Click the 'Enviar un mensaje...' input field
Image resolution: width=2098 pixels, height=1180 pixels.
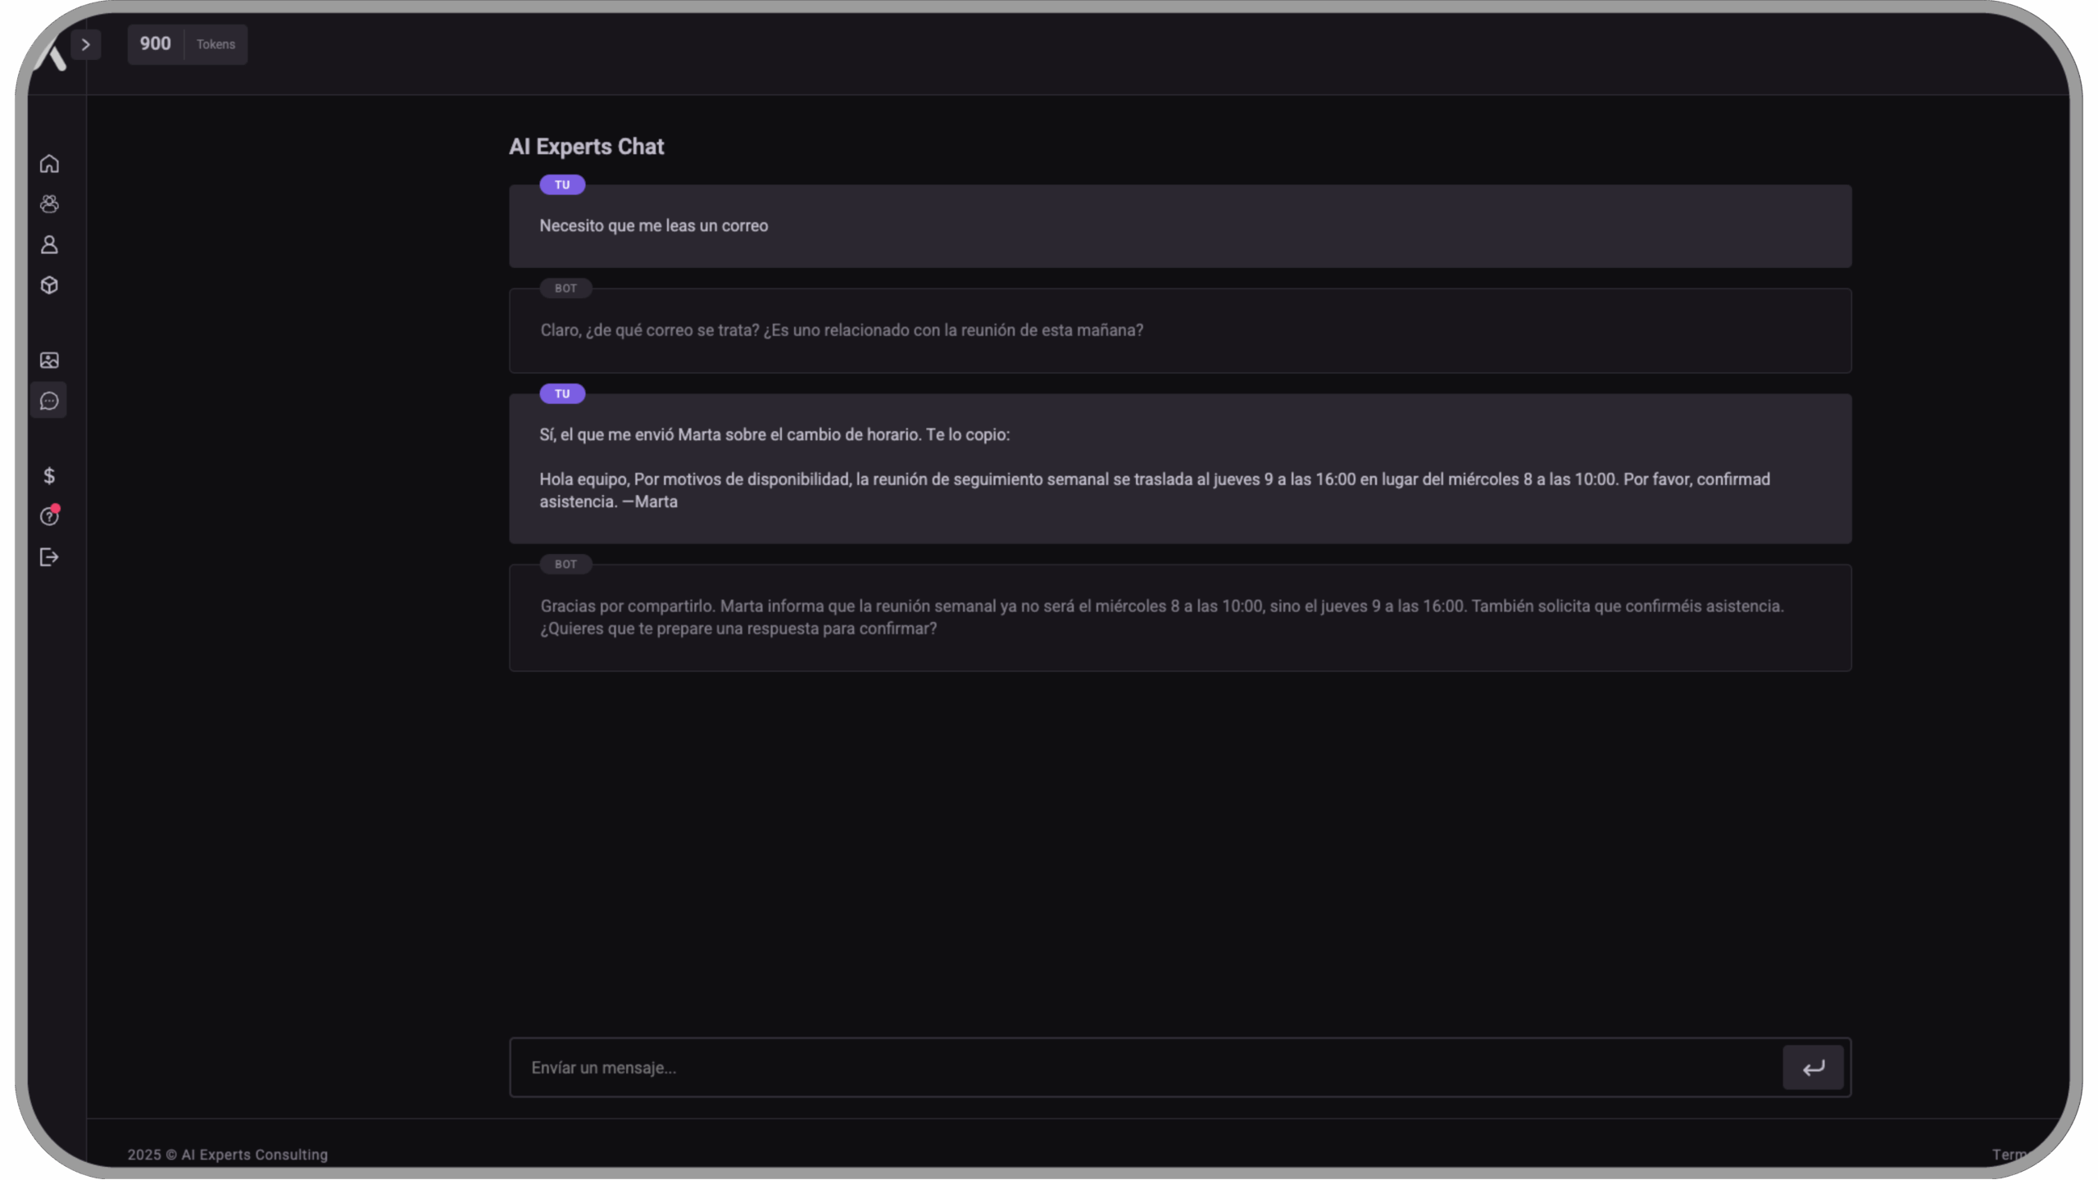click(1146, 1068)
